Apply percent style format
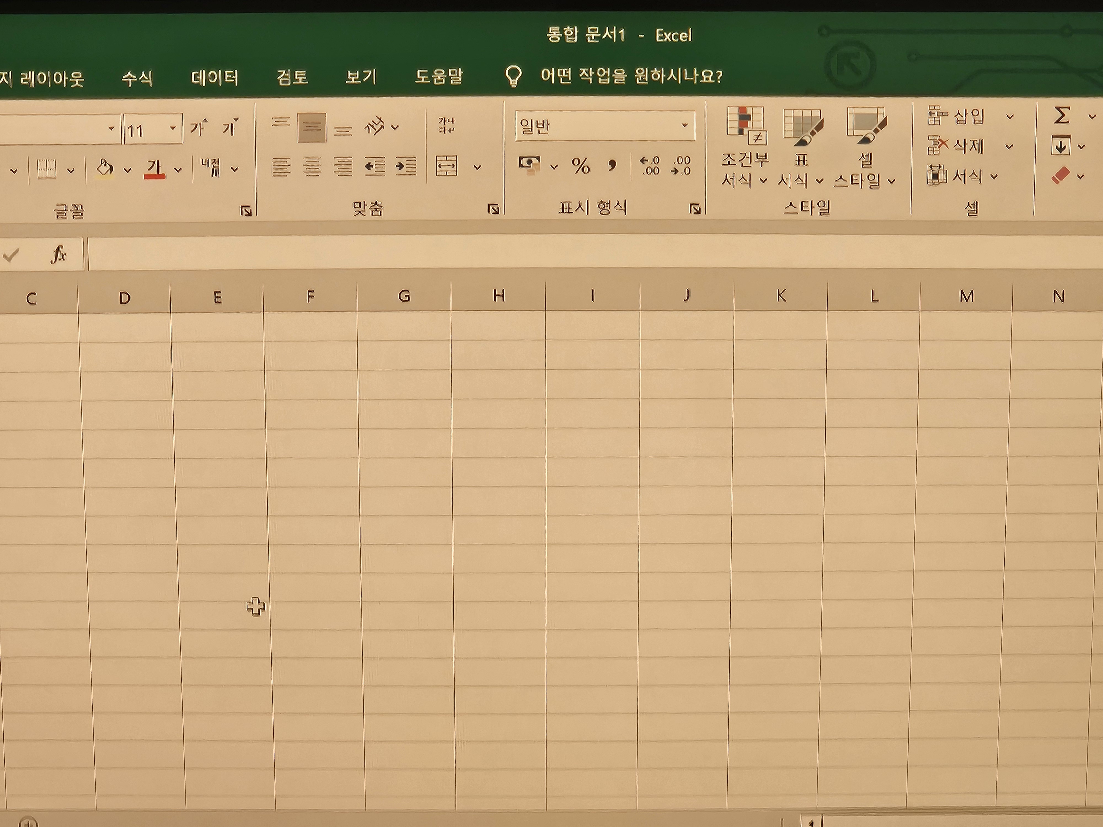This screenshot has height=827, width=1103. [581, 165]
